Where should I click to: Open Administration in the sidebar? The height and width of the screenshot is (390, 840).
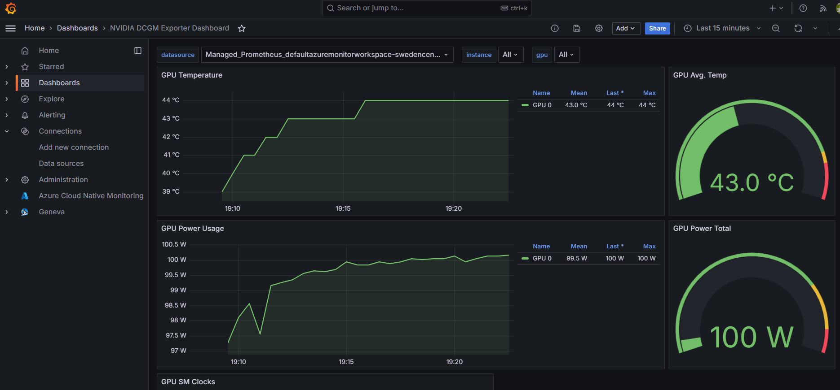pos(63,180)
